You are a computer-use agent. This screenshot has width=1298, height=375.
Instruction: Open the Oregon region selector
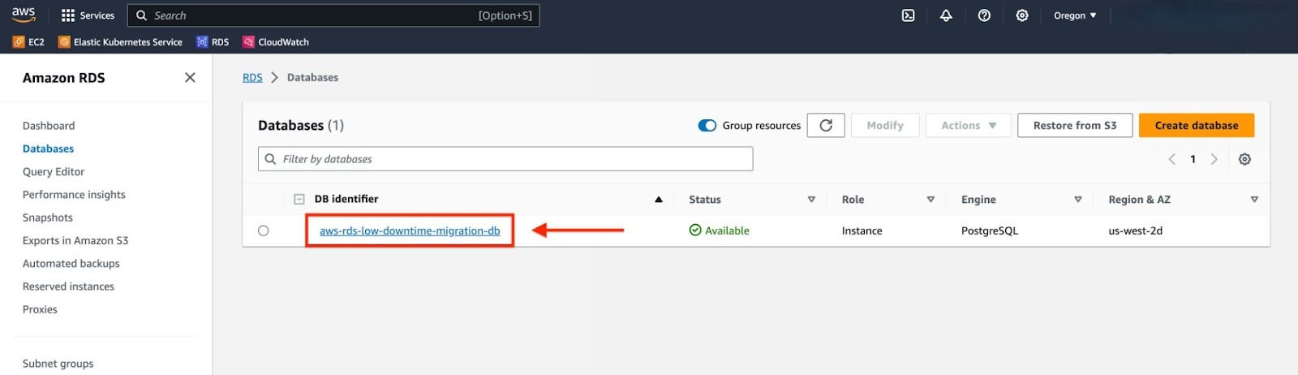(x=1075, y=15)
